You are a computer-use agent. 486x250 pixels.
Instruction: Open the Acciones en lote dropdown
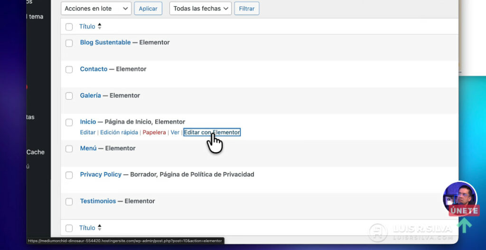(96, 9)
